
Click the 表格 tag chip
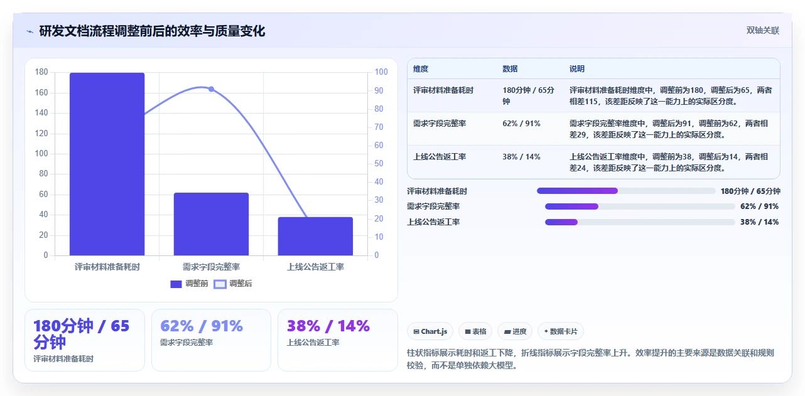tap(475, 331)
